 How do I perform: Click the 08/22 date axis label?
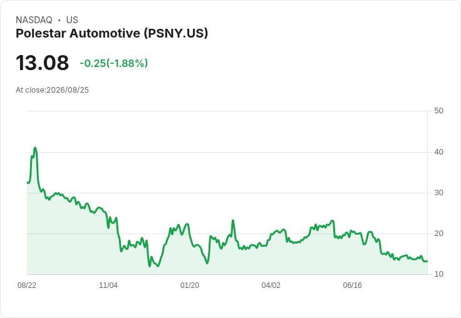27,285
